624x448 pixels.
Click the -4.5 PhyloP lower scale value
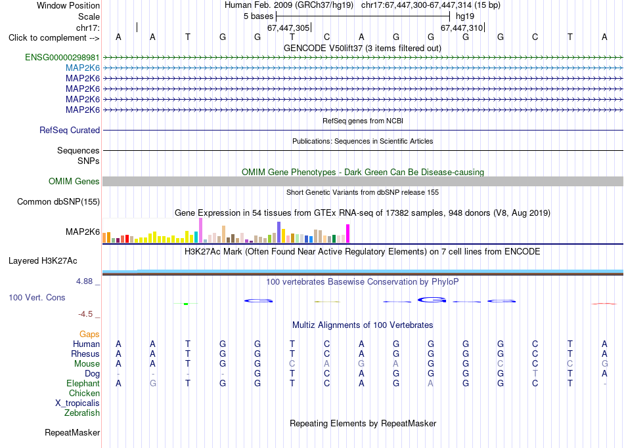(x=85, y=314)
